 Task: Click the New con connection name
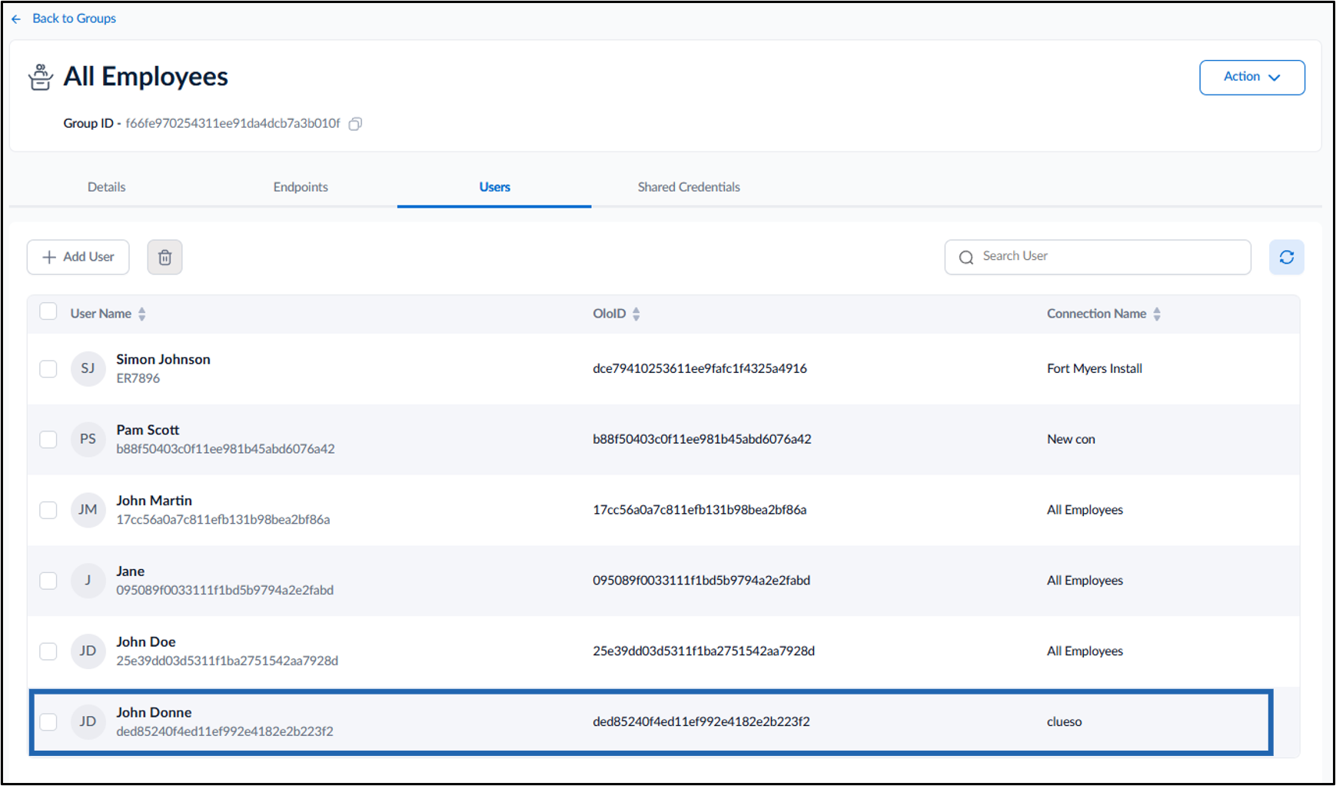click(x=1071, y=439)
